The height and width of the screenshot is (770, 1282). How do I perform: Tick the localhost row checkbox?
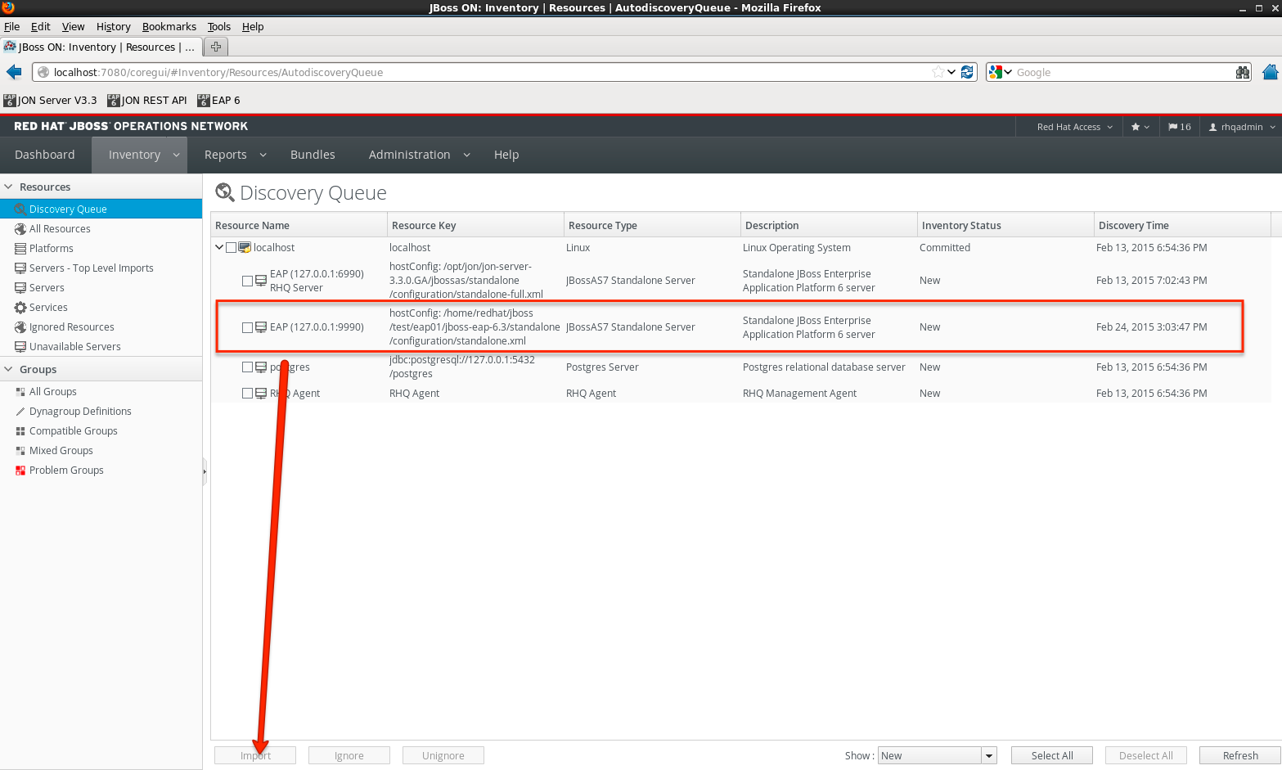coord(231,248)
